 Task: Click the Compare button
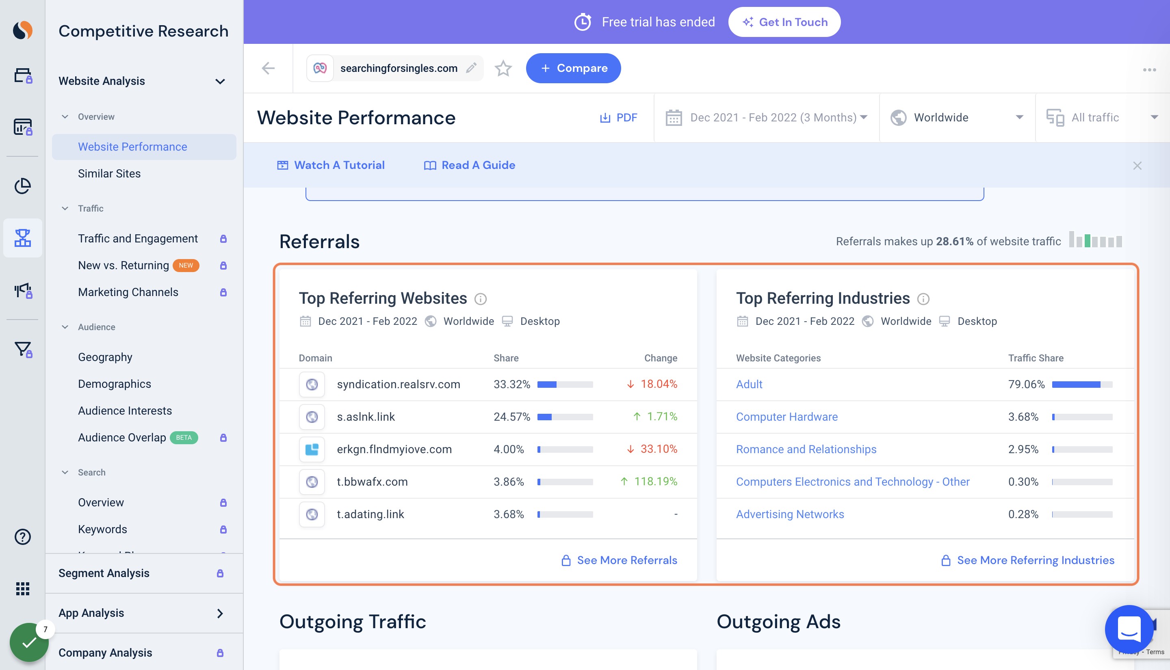click(573, 68)
